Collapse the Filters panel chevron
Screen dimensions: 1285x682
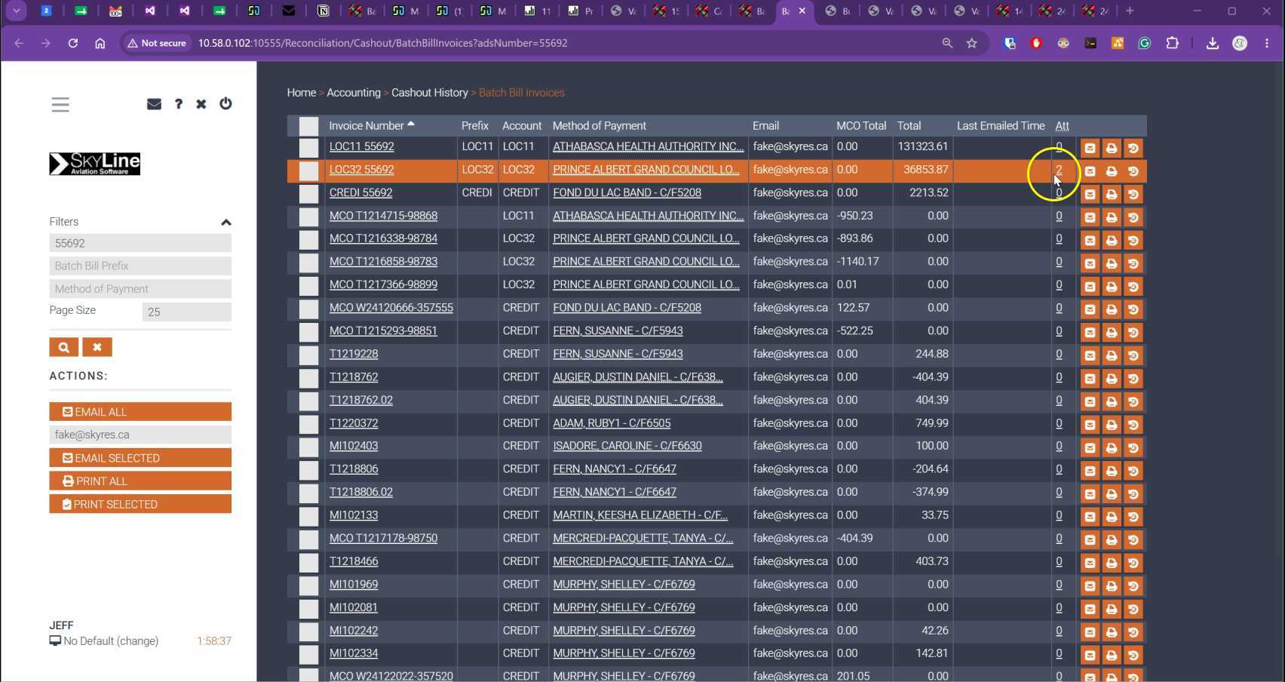pyautogui.click(x=225, y=222)
